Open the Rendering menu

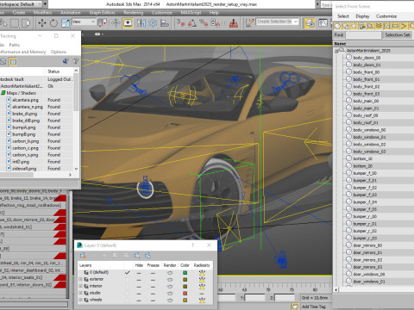[133, 13]
